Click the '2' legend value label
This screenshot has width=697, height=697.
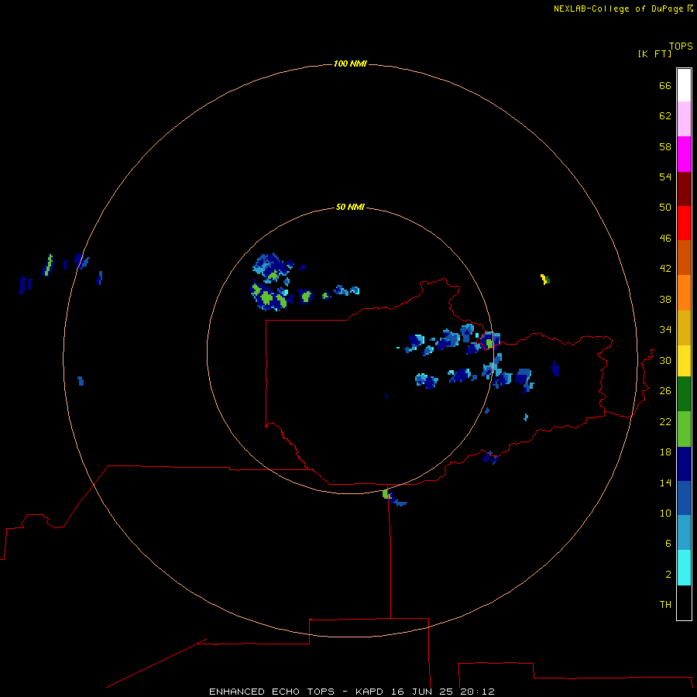668,575
